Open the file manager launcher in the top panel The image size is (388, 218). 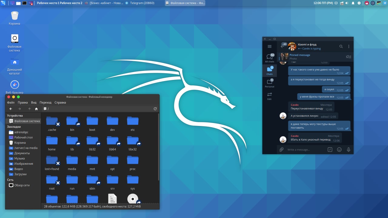[x=18, y=3]
